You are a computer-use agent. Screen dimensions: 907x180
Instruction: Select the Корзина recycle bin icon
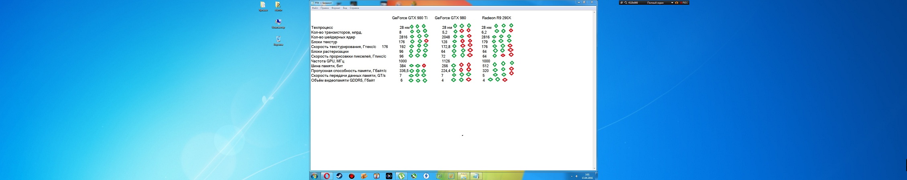(278, 41)
